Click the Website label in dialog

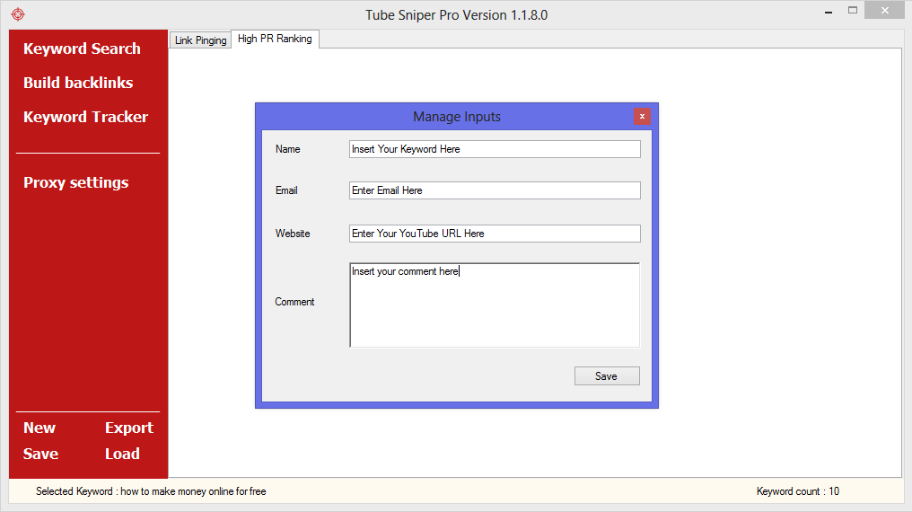click(293, 234)
